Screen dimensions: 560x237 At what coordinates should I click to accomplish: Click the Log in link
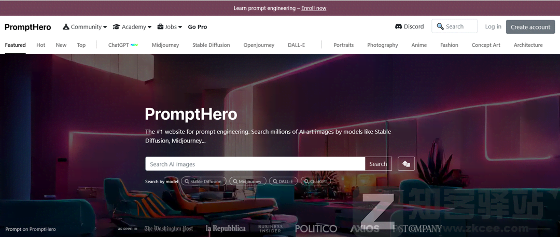pyautogui.click(x=493, y=26)
